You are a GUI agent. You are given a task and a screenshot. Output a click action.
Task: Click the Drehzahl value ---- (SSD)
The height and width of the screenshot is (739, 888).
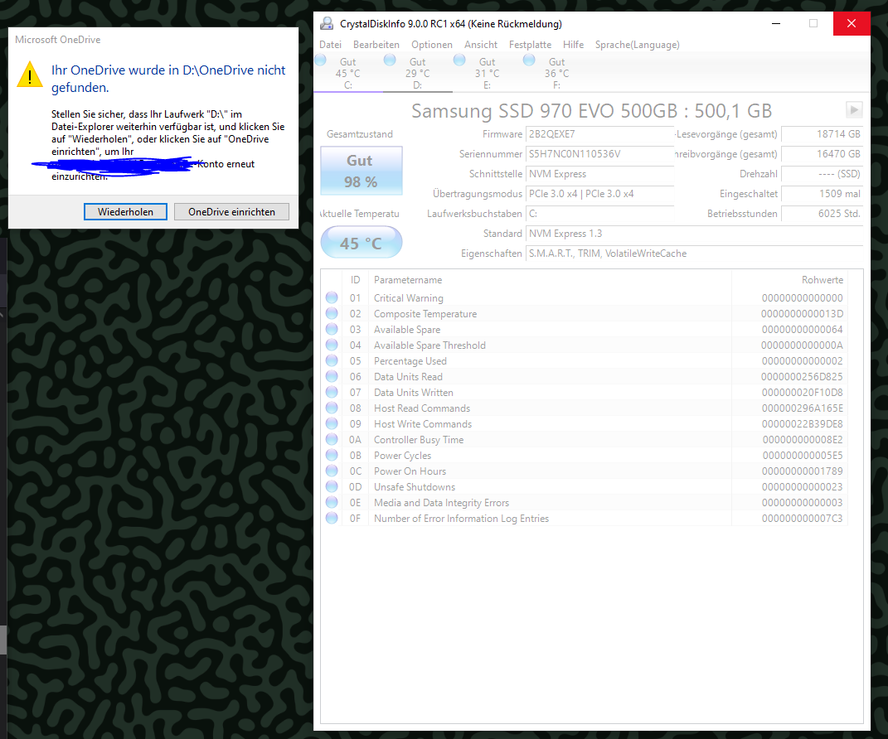(822, 174)
